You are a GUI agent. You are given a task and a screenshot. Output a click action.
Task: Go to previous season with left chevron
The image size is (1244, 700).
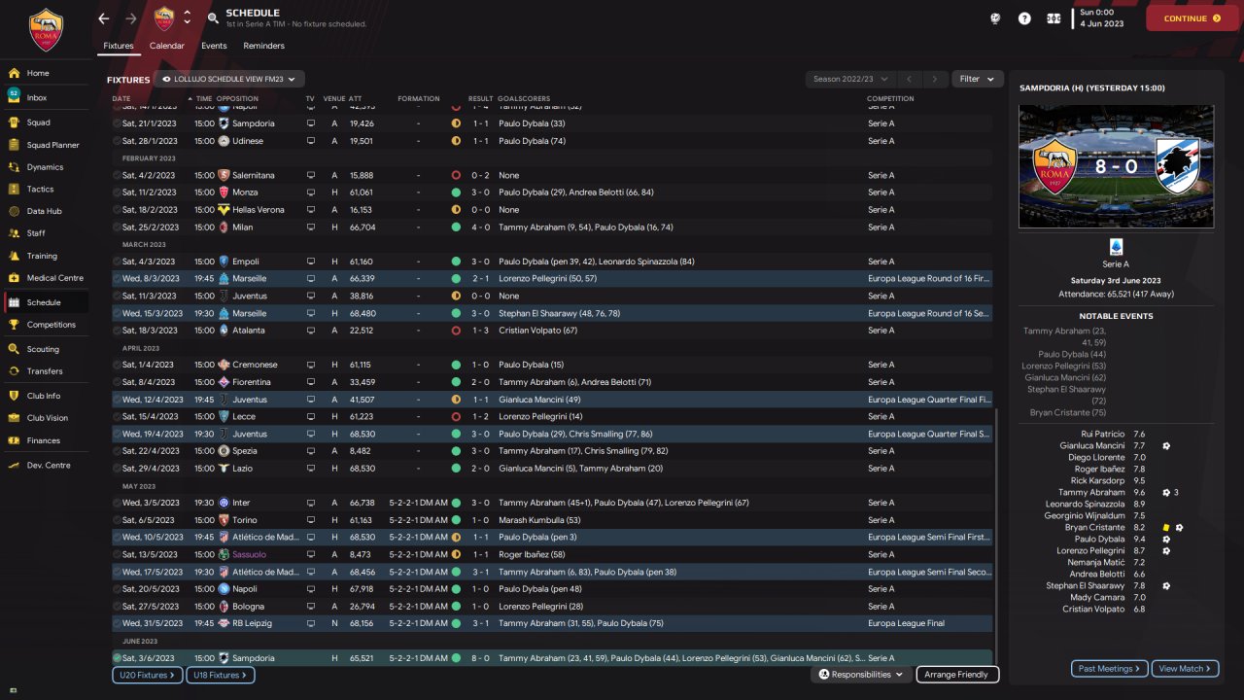(909, 79)
